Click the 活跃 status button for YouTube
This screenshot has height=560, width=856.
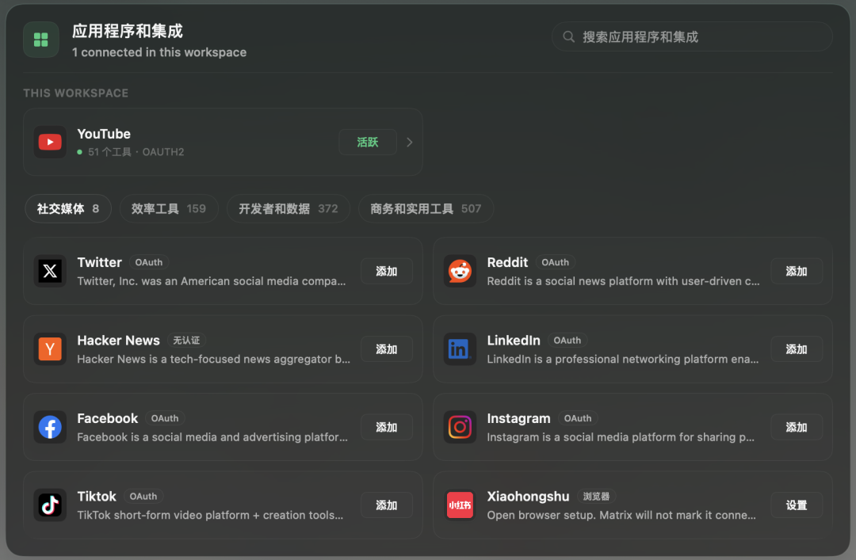(x=368, y=143)
